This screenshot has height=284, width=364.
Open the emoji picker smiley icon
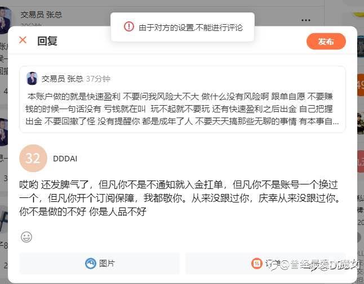coord(26,237)
